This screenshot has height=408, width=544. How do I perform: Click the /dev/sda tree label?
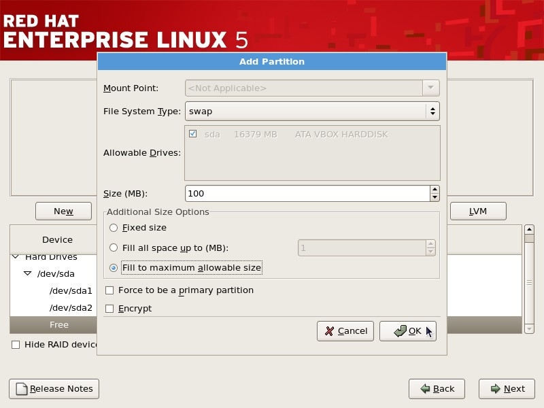click(x=56, y=274)
